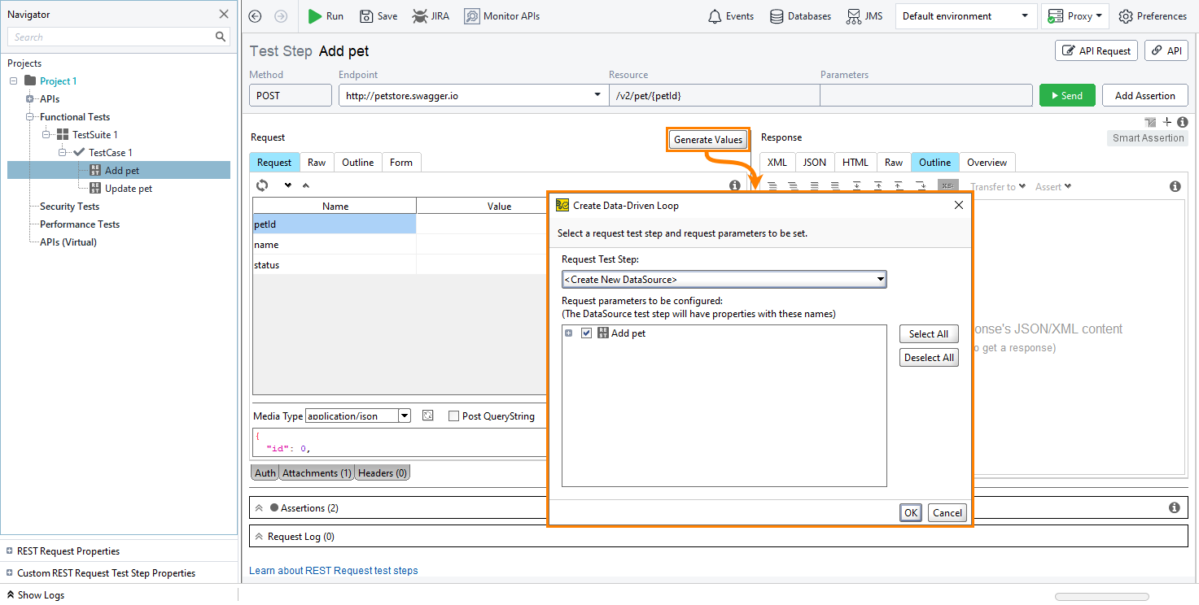Click Deselect All in the dialog
Screen dimensions: 1199x605
(929, 357)
